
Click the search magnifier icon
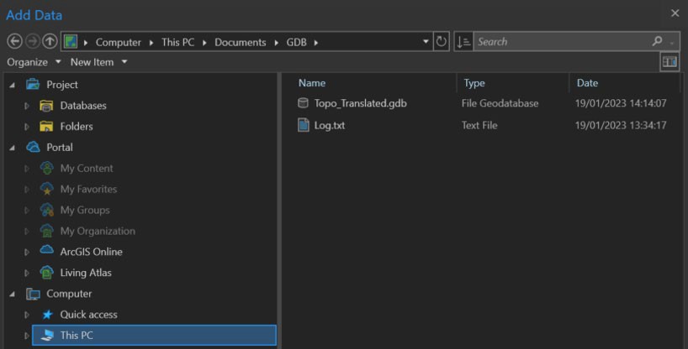[x=657, y=41]
